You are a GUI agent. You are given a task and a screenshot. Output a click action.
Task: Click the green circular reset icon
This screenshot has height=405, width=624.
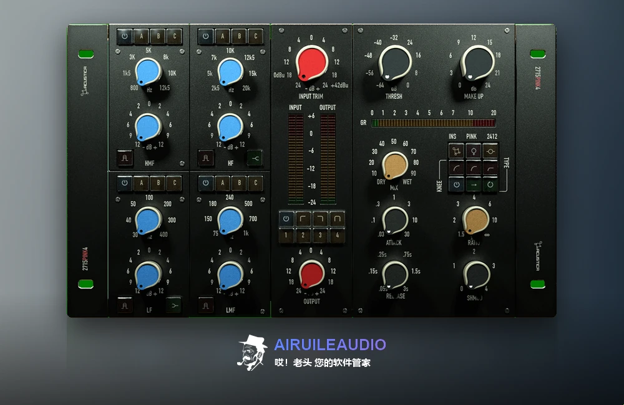pyautogui.click(x=490, y=185)
